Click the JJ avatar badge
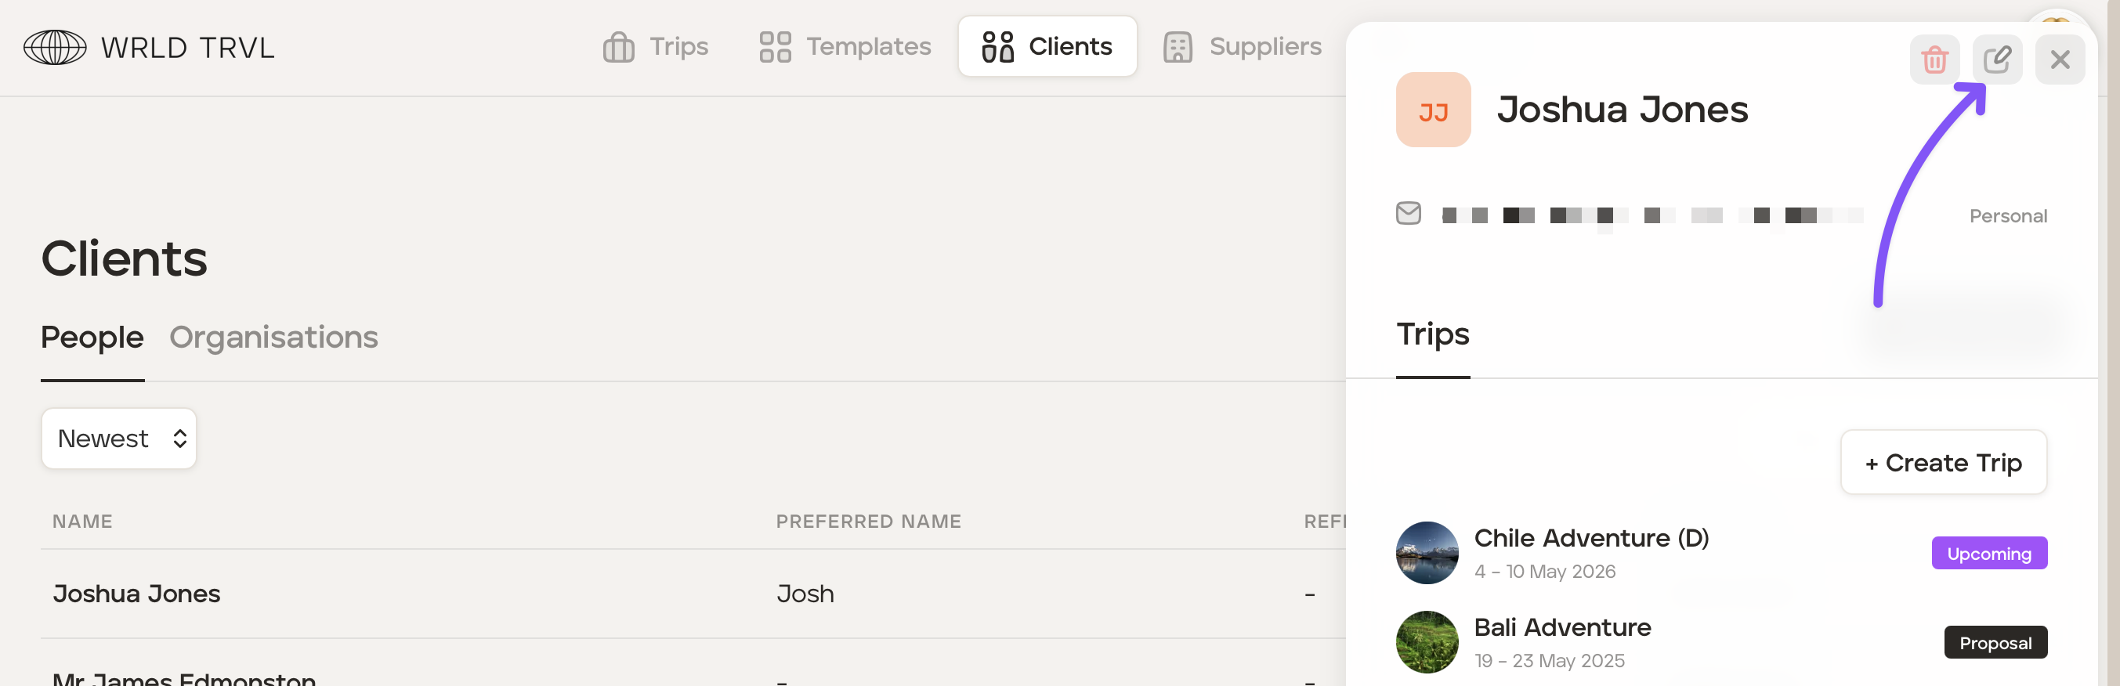This screenshot has width=2120, height=686. coord(1433,110)
